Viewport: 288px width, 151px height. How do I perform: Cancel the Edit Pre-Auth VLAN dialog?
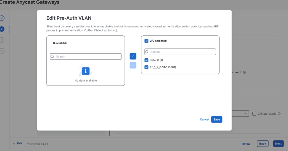click(x=204, y=119)
